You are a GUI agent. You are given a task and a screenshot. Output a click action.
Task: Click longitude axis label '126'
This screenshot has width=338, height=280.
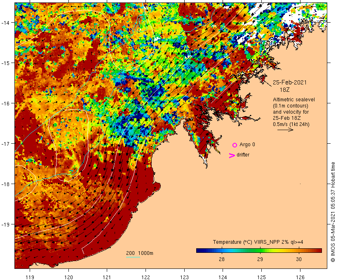point(300,277)
